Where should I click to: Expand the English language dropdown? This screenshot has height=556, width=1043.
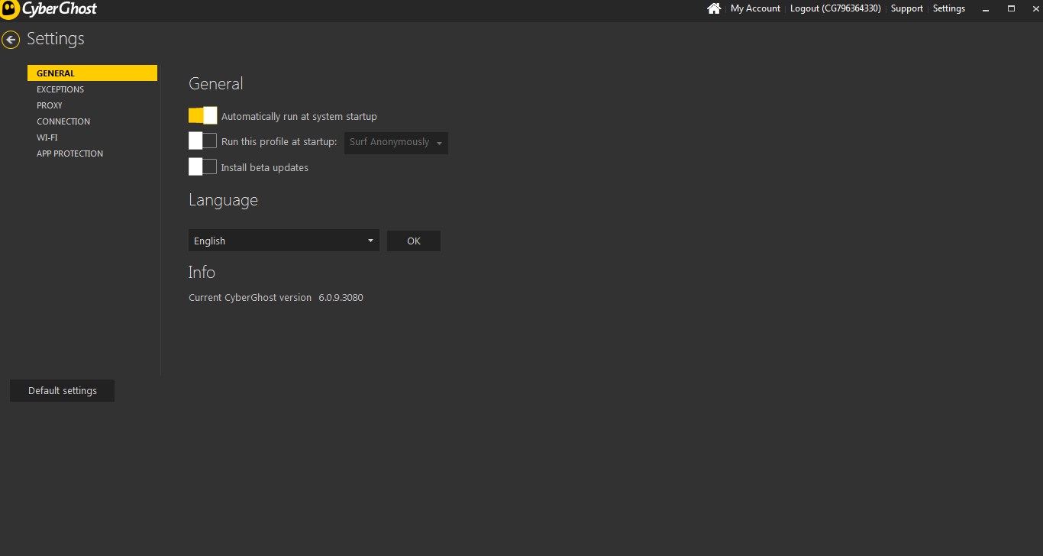[284, 241]
